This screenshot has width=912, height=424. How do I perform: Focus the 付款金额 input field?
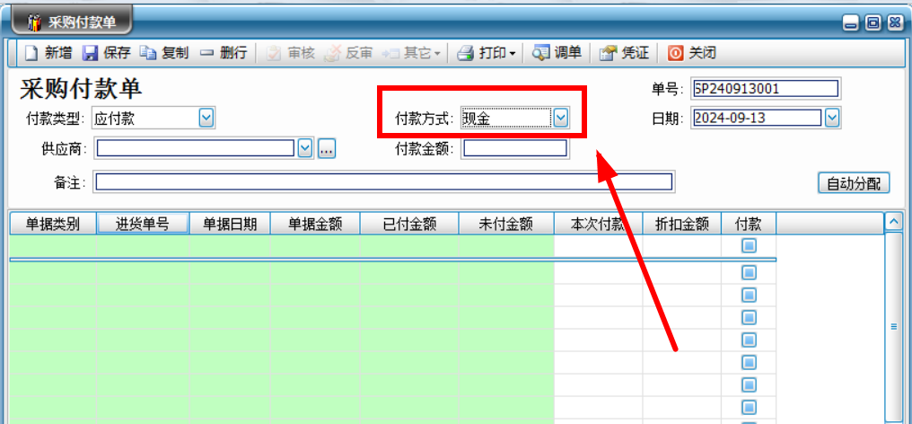[x=514, y=149]
